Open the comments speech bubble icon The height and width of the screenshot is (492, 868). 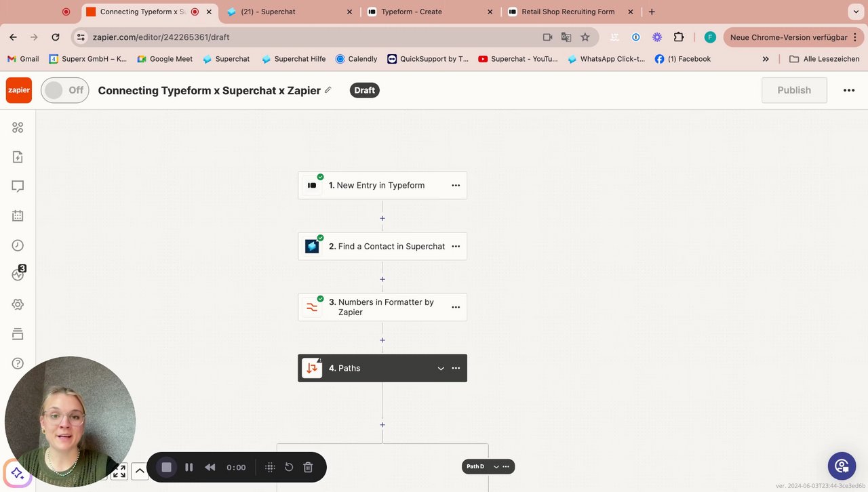(18, 186)
